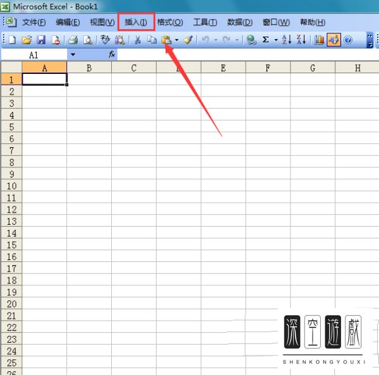Click the New workbook icon
Screen dimensions: 379x375
12,40
